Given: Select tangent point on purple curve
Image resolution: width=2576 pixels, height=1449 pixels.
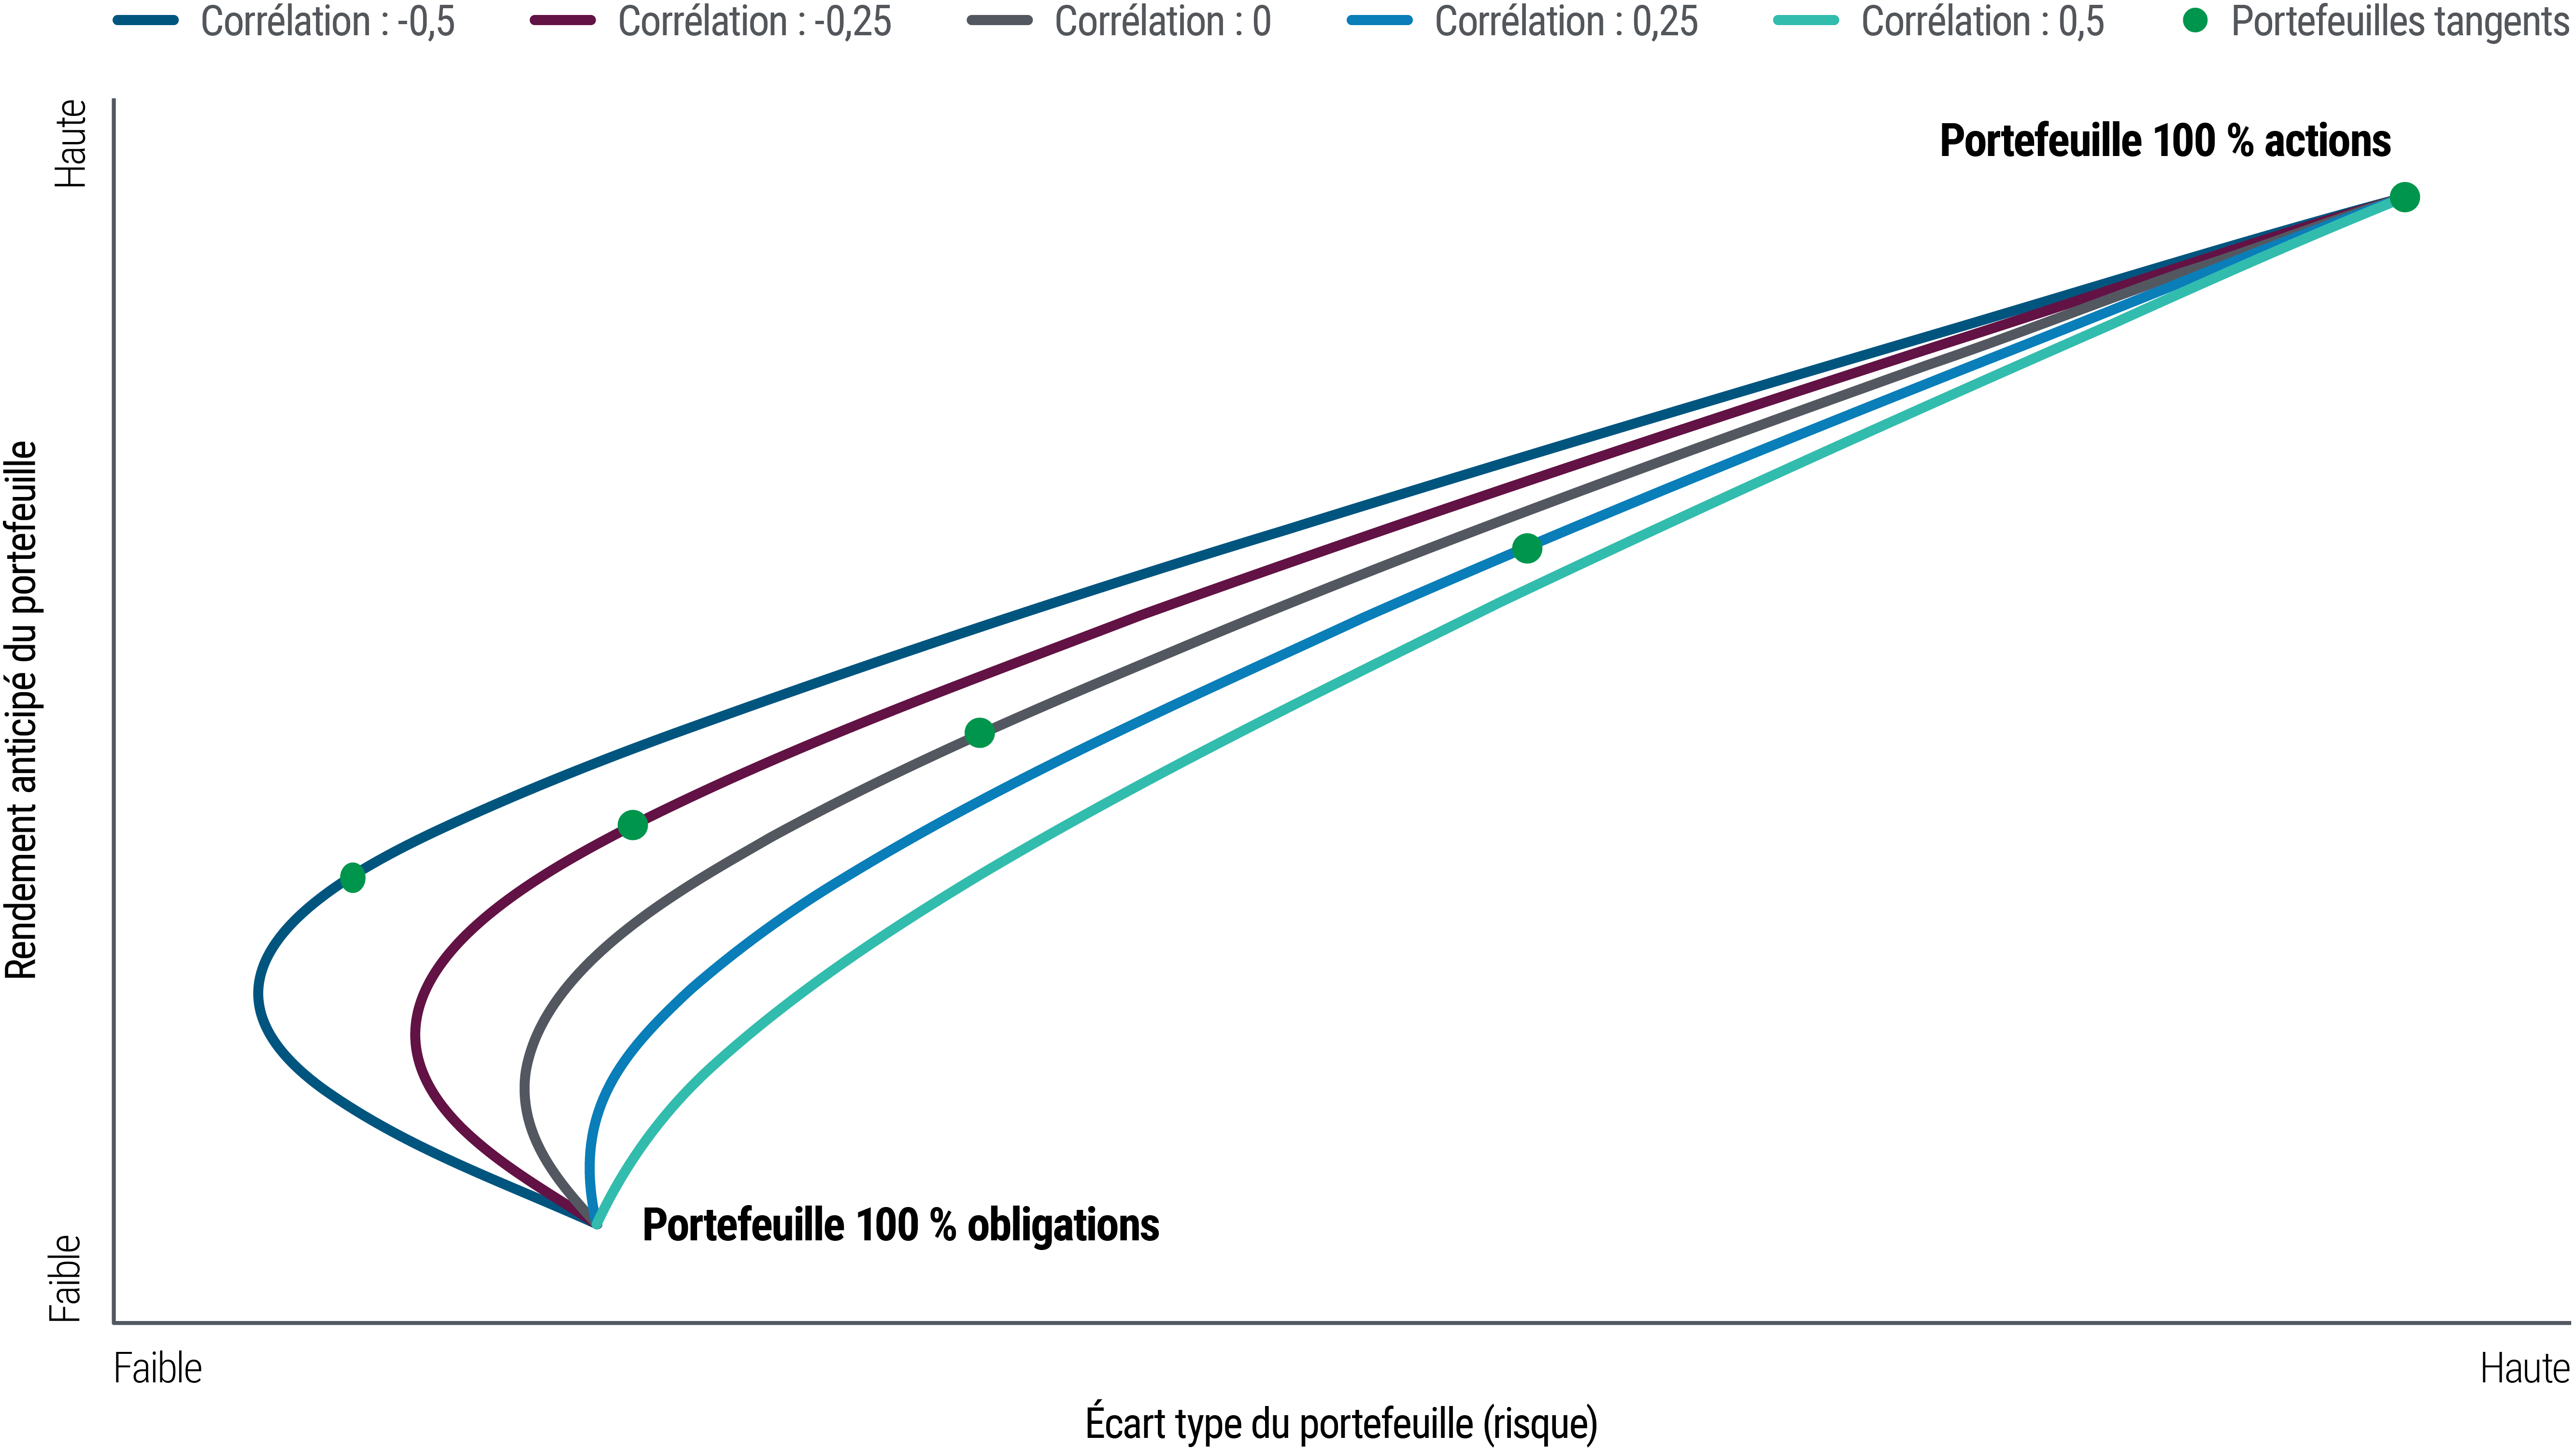Looking at the screenshot, I should pos(632,825).
